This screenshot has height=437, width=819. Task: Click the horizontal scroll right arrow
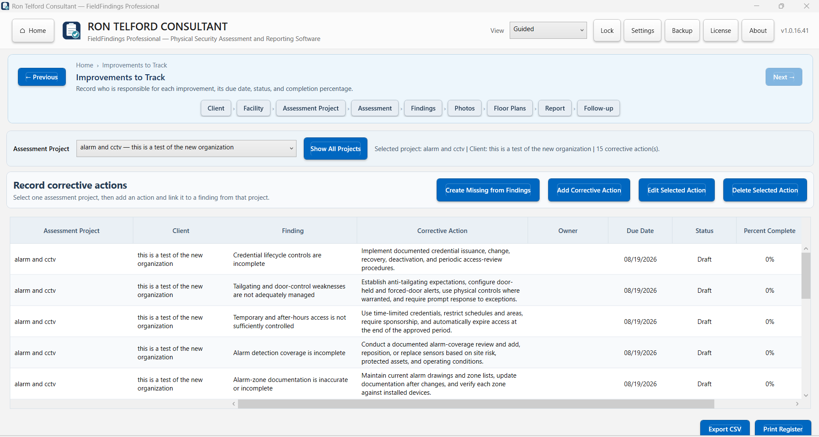click(x=797, y=404)
